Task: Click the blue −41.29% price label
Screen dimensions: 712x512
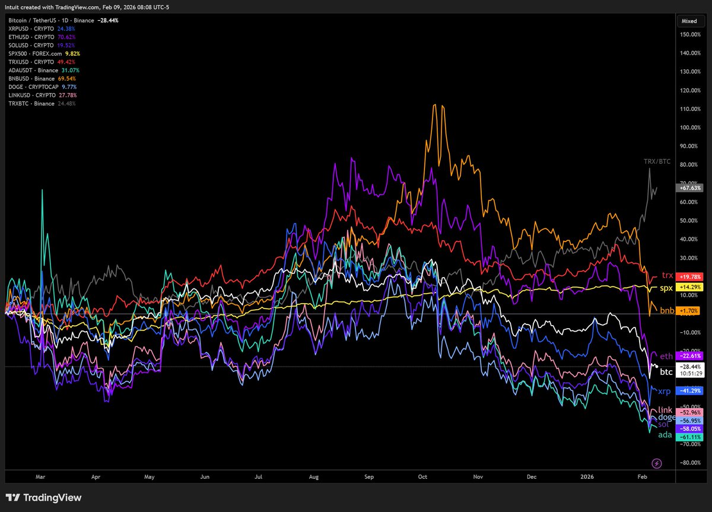Action: pos(689,392)
